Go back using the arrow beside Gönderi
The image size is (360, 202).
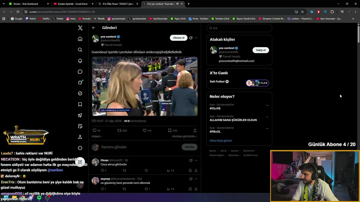94,28
